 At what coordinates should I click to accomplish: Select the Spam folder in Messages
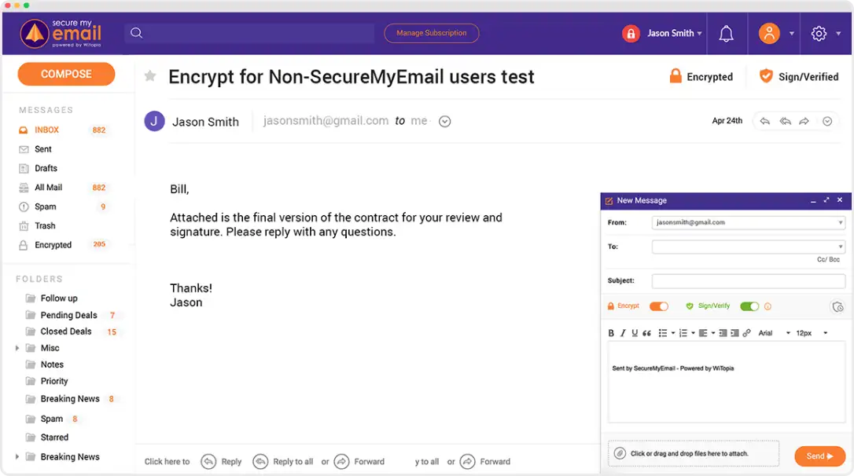tap(47, 207)
